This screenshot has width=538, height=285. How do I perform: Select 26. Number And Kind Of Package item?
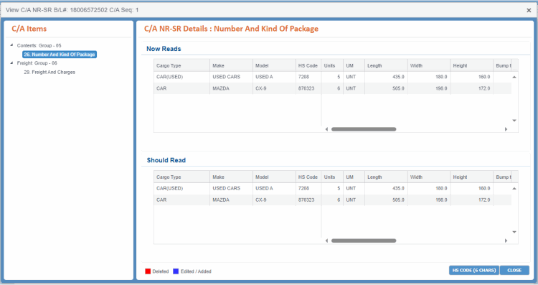pyautogui.click(x=60, y=55)
